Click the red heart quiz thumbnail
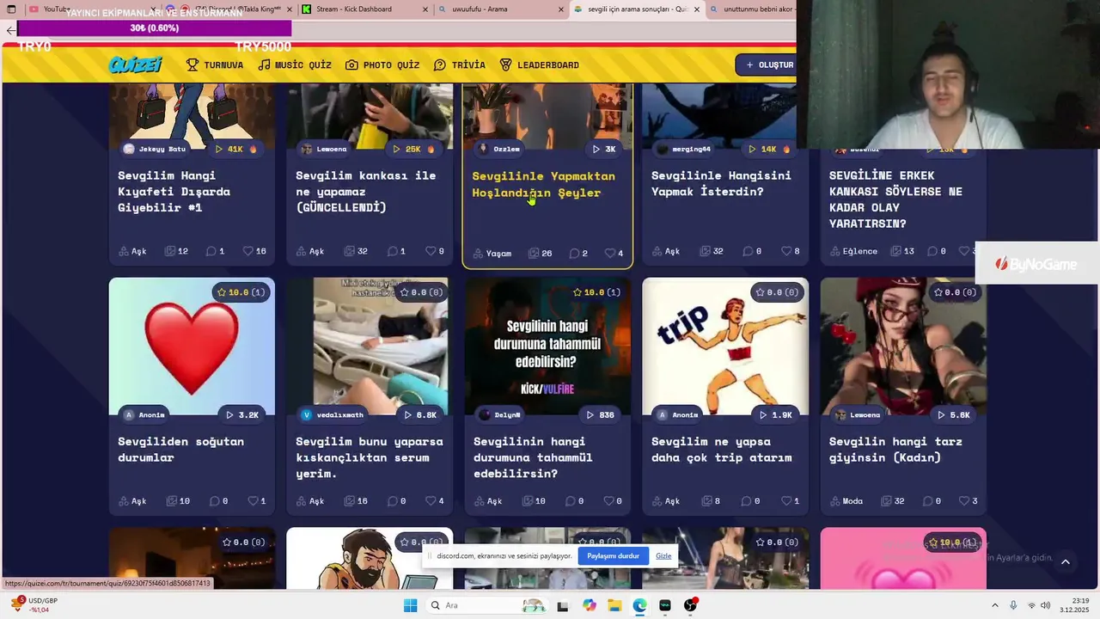The image size is (1100, 619). [192, 346]
